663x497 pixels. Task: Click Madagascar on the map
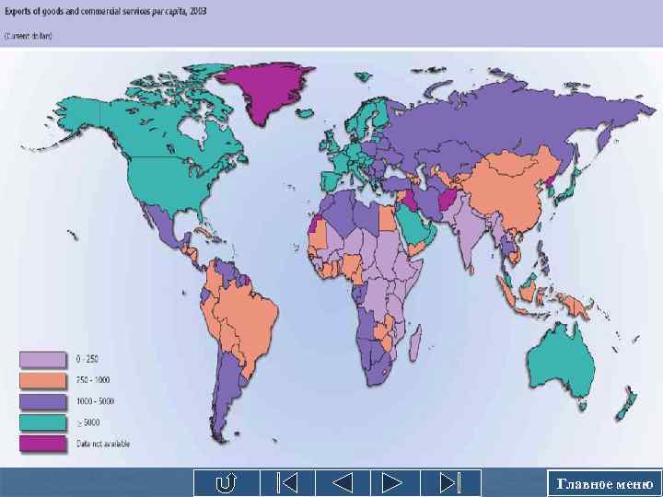pos(414,342)
